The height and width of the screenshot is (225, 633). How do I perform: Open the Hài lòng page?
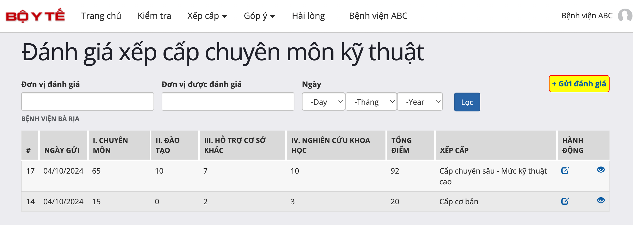[x=308, y=16]
